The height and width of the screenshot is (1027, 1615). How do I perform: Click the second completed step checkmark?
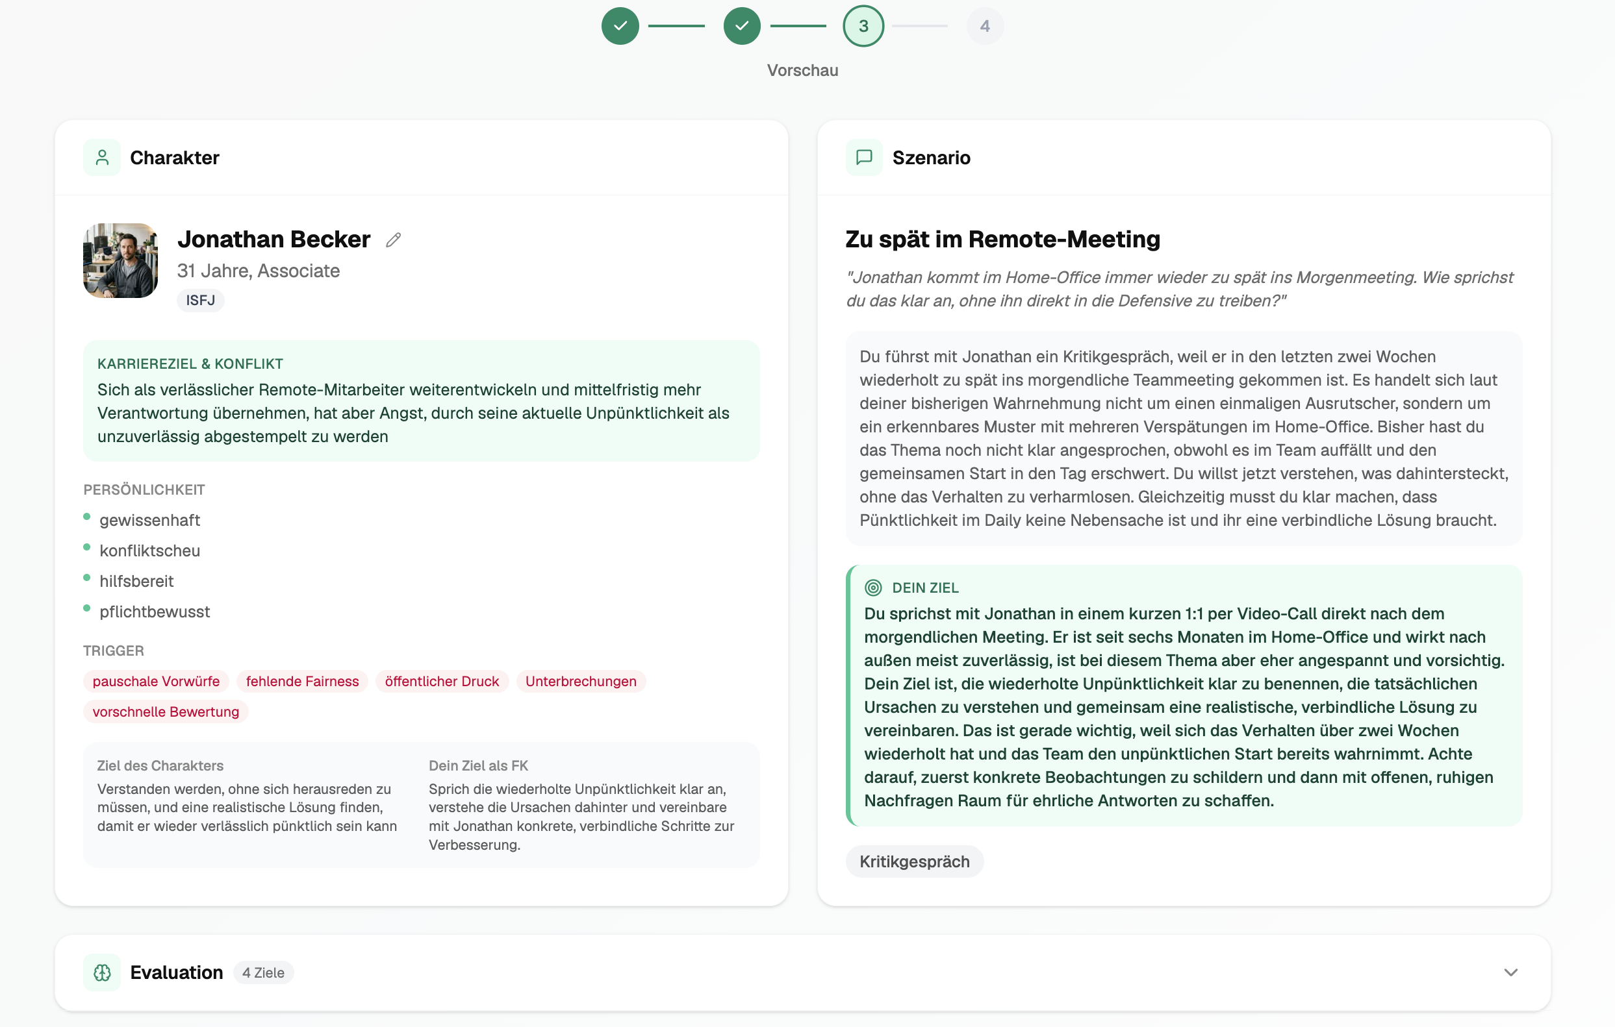point(741,26)
